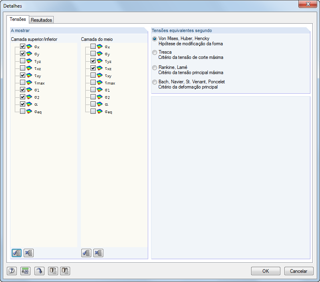Screen dimensions: 320x282
Task: Enable τyz in Camada superior/inferior
Action: [x=23, y=61]
